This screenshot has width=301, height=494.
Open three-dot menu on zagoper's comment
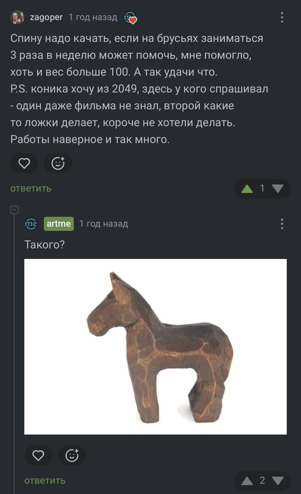(x=282, y=17)
